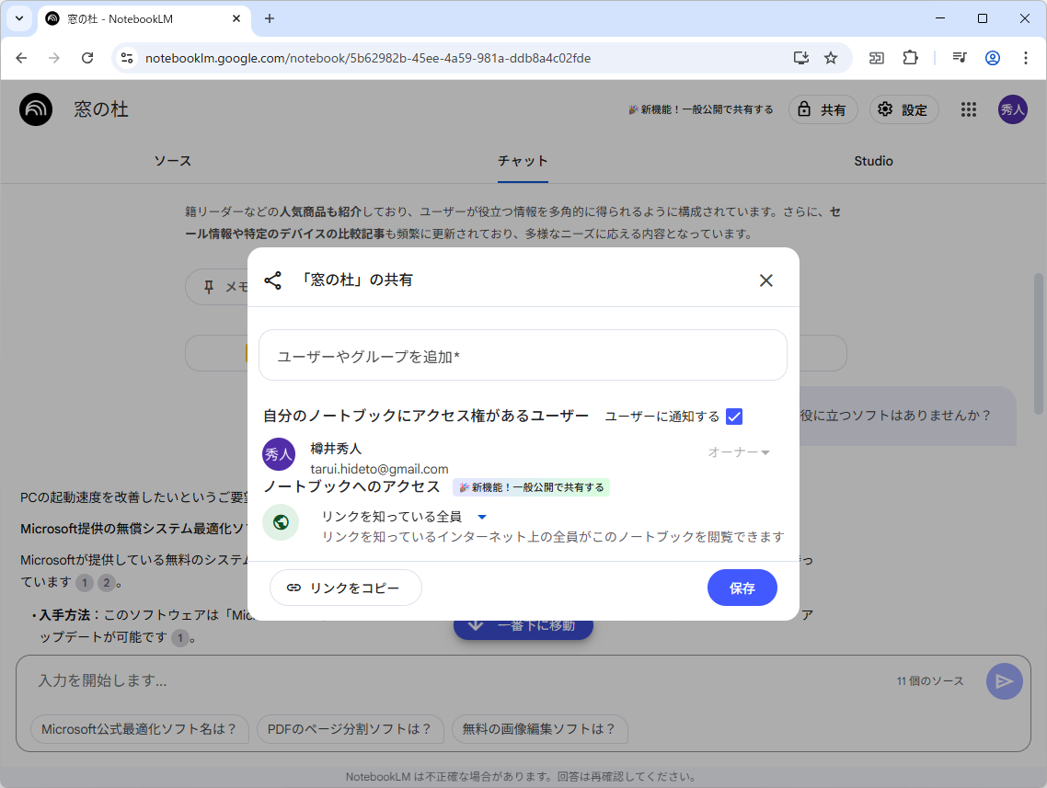Click the page reload icon
The width and height of the screenshot is (1047, 788).
pyautogui.click(x=87, y=57)
